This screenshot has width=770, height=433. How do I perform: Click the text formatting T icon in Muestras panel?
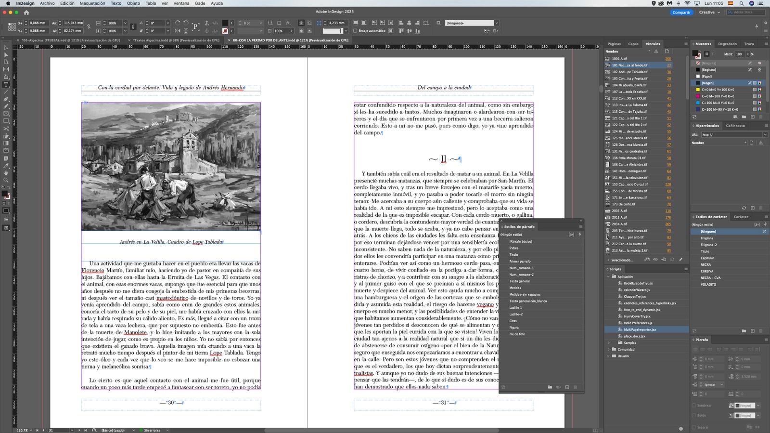(x=713, y=54)
